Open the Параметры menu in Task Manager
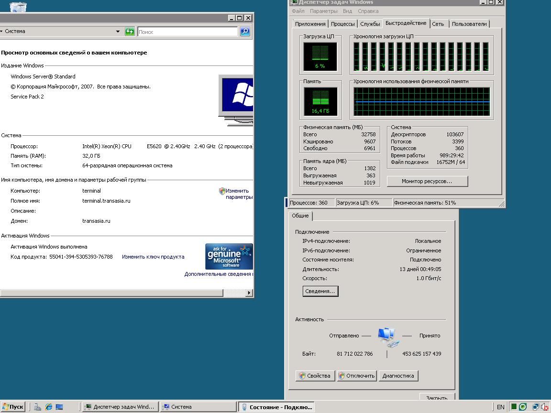 323,11
